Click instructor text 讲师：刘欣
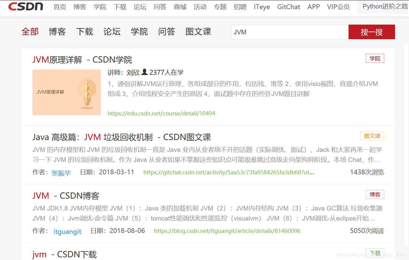The width and height of the screenshot is (409, 260). [x=124, y=73]
